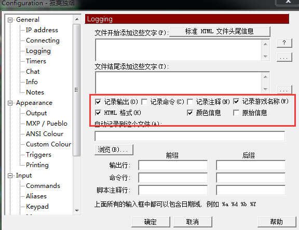
Task: Uncheck the HTML 格式(H) checkbox
Action: click(98, 113)
